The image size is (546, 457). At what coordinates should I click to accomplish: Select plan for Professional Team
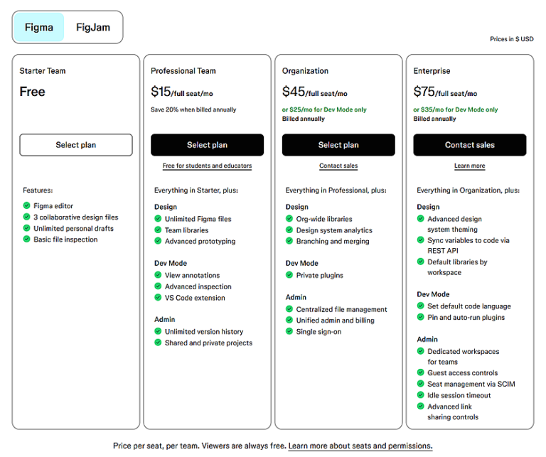[x=207, y=145]
